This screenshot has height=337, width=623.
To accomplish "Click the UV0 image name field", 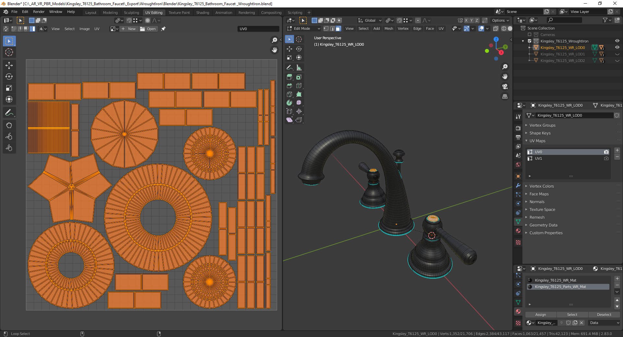I will point(258,29).
